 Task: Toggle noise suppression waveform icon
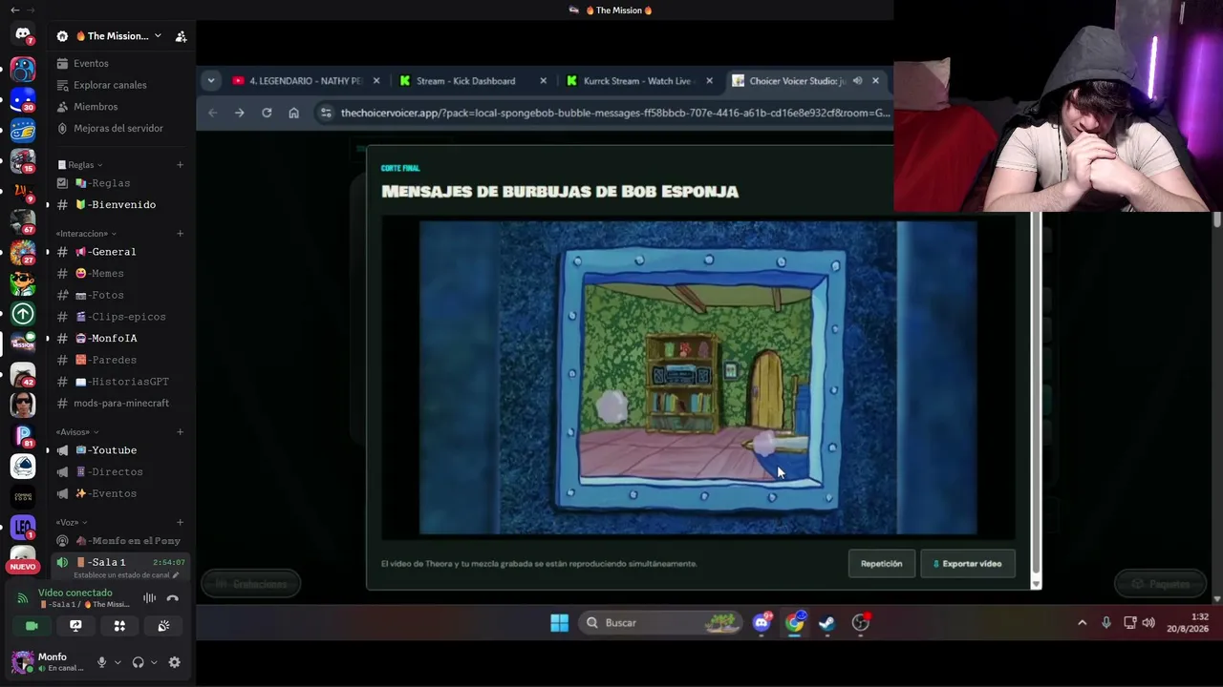pos(149,598)
